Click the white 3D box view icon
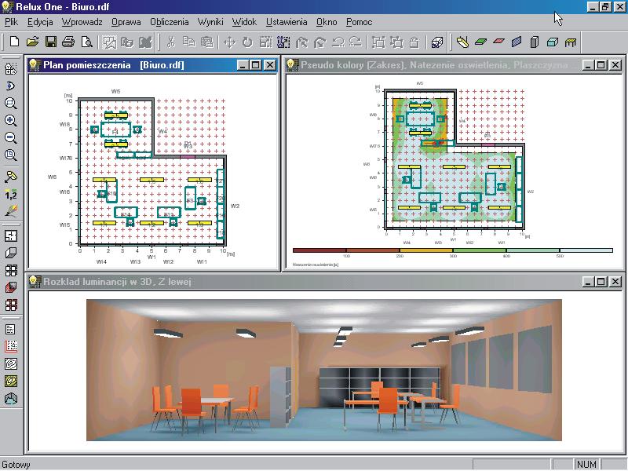This screenshot has height=471, width=628. click(11, 253)
